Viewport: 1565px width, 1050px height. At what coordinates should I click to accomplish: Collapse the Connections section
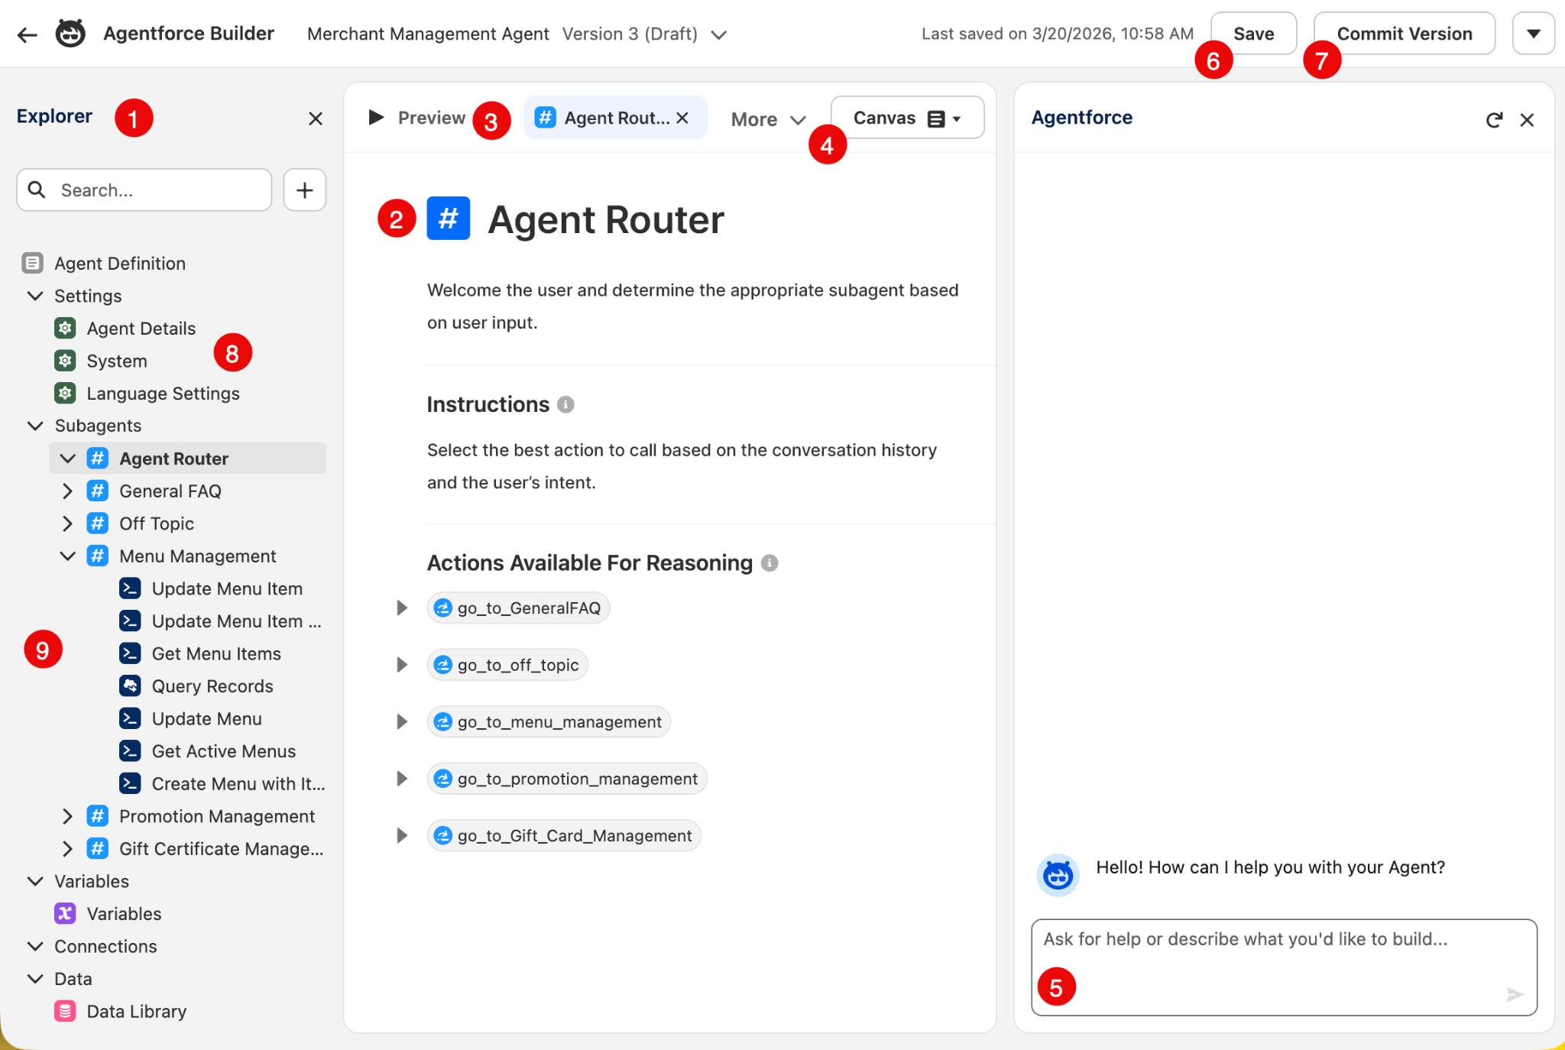35,946
